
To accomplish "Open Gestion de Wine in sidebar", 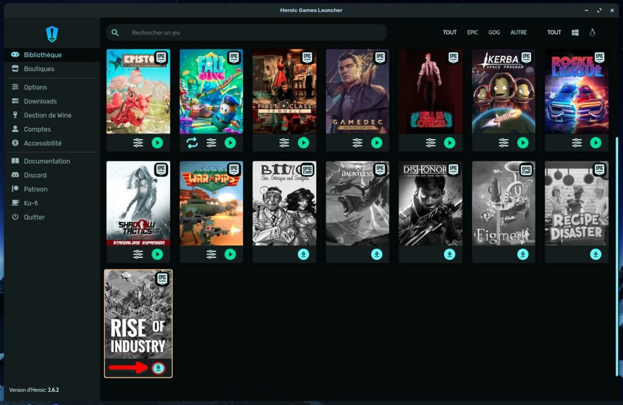I will (47, 115).
